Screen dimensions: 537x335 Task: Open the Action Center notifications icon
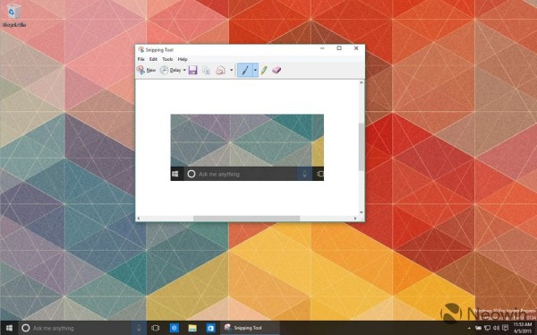(x=505, y=329)
